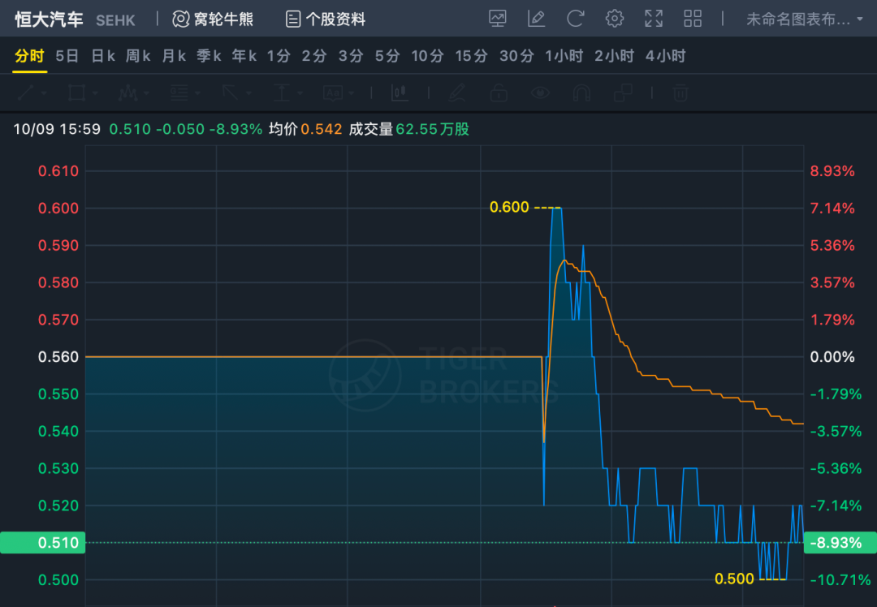This screenshot has width=877, height=607.
Task: Enter fullscreen with the expand arrows icon
Action: pos(653,19)
